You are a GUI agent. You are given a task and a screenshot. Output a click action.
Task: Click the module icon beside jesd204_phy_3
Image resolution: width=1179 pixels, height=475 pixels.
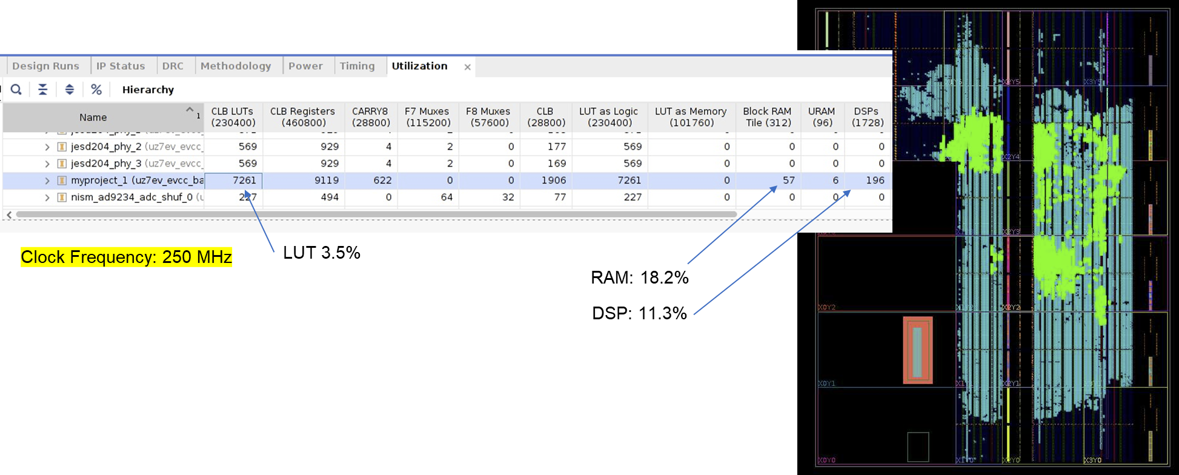(x=62, y=164)
